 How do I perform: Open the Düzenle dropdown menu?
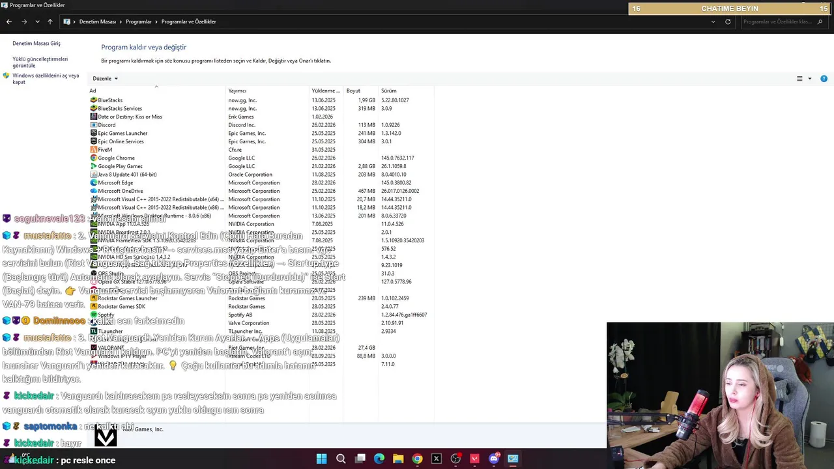106,78
